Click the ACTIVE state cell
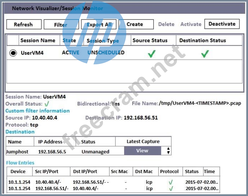Viewport: 248px width, 196px height. [x=71, y=52]
